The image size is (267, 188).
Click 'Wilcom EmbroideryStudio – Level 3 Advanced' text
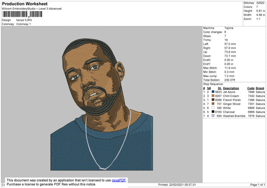coord(32,9)
